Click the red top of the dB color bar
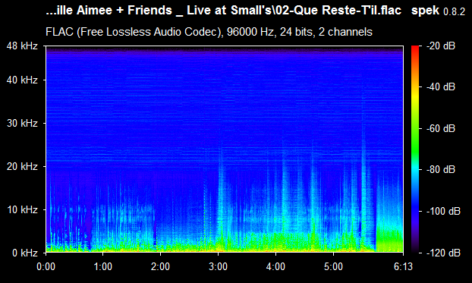The image size is (472, 283). tap(415, 48)
